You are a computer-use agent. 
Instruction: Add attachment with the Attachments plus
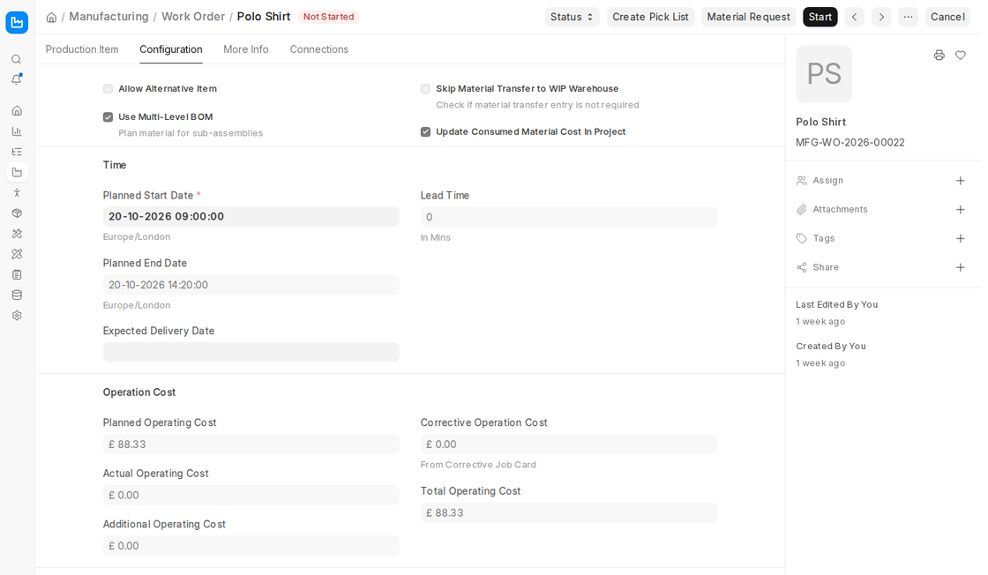961,210
